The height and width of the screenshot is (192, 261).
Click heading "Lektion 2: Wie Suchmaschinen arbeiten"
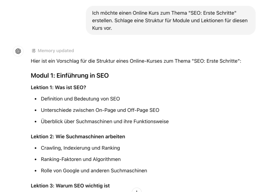point(78,137)
